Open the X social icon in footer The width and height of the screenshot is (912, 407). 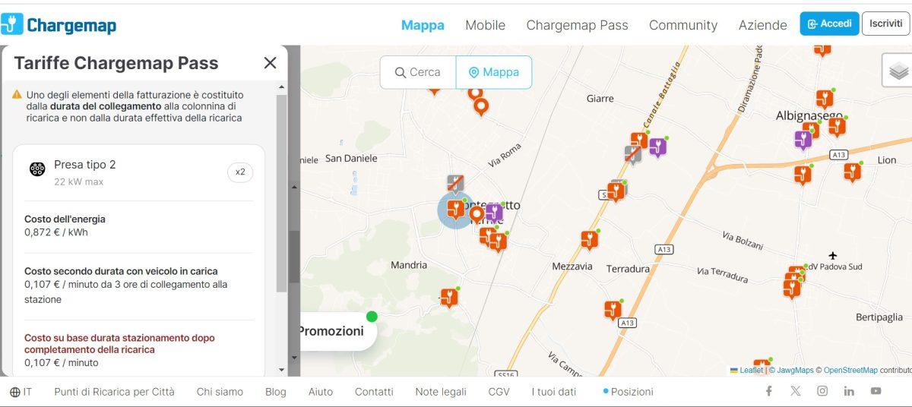pyautogui.click(x=795, y=391)
